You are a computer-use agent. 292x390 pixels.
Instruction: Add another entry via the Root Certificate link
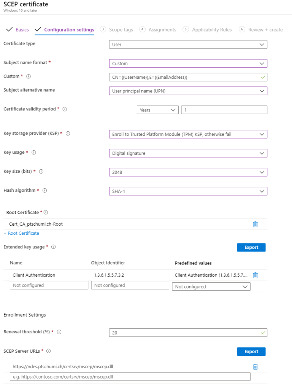21,233
